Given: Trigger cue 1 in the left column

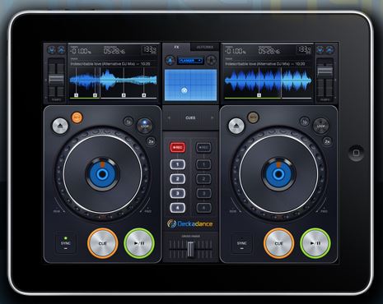Looking at the screenshot, I should [178, 164].
